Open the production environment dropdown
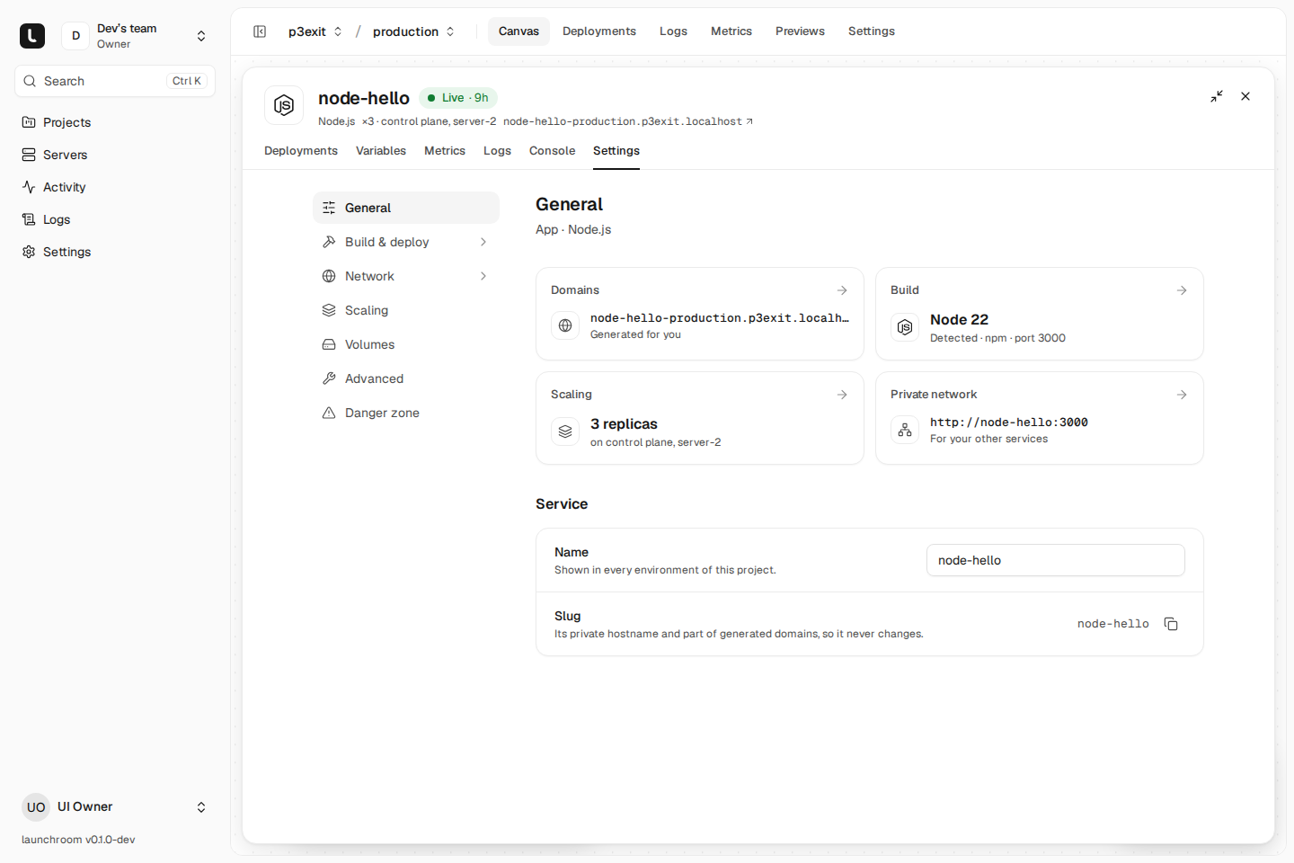The height and width of the screenshot is (863, 1294). click(413, 31)
